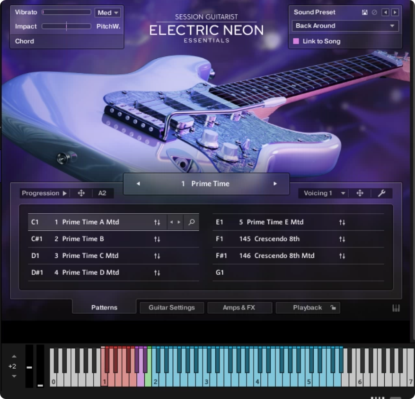
Task: Open the Voicing 1 dropdown
Action: (x=324, y=193)
